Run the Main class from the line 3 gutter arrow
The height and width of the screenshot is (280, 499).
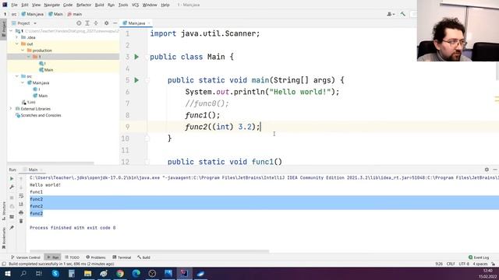136,57
